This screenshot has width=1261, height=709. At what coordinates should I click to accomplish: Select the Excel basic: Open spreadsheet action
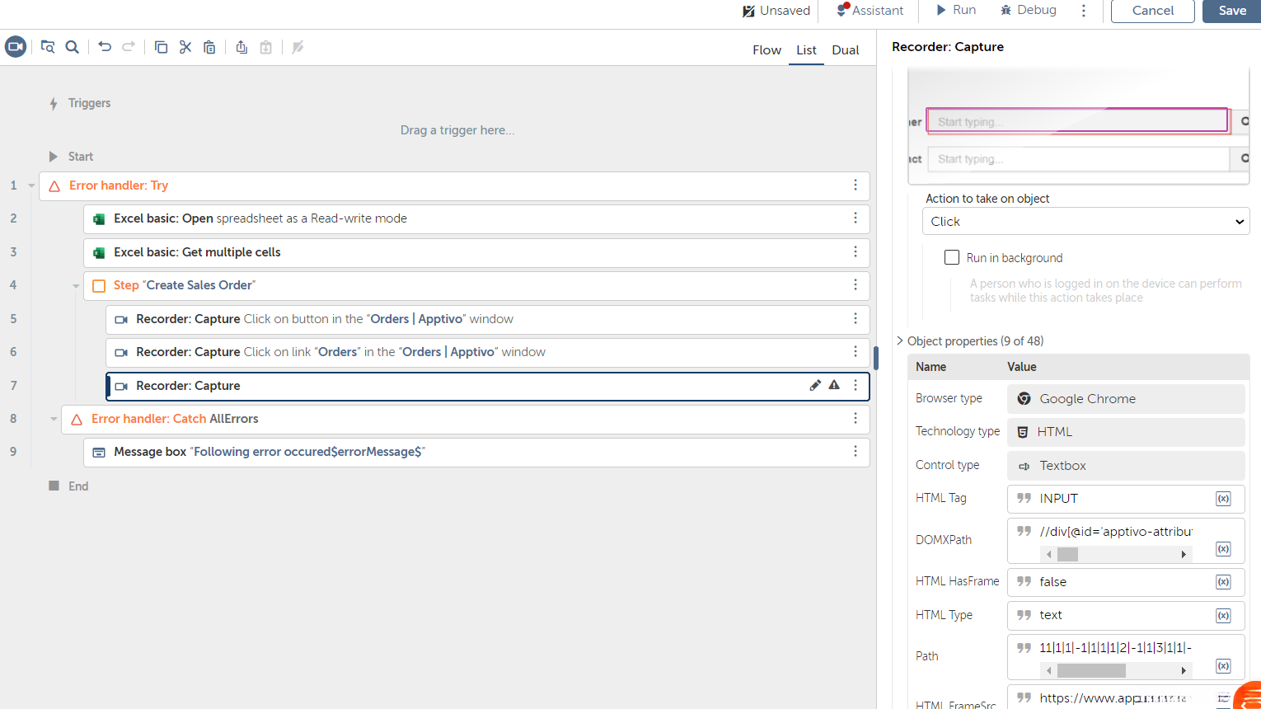pos(476,218)
